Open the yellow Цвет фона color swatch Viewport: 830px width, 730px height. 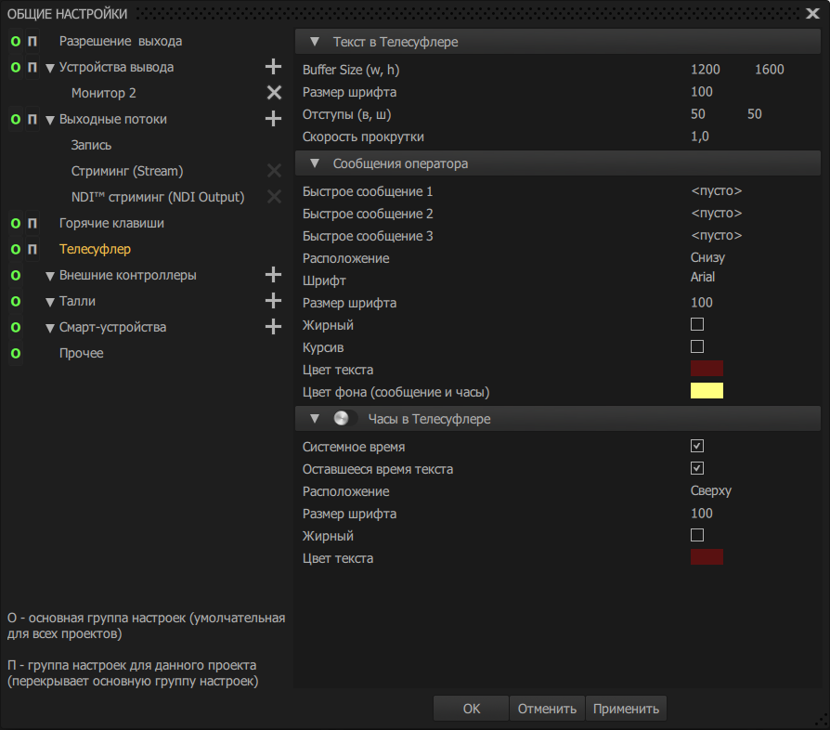707,391
